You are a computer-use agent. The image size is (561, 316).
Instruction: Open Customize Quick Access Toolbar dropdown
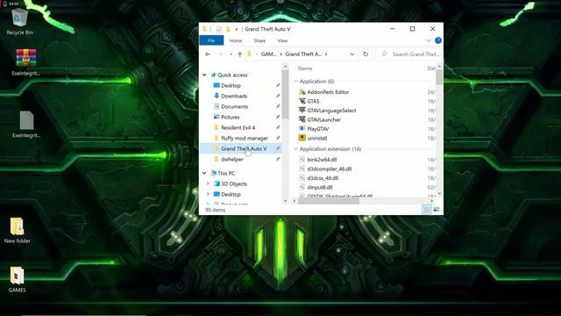[237, 29]
